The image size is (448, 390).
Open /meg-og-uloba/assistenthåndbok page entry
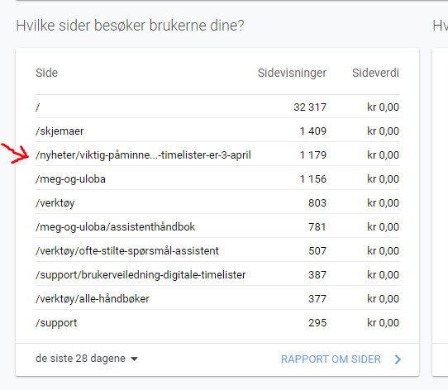[x=115, y=227]
